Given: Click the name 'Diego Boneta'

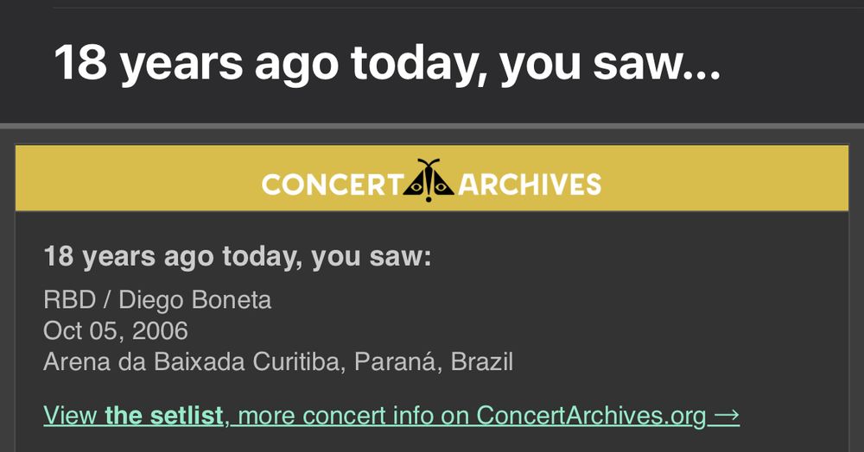Looking at the screenshot, I should 195,300.
